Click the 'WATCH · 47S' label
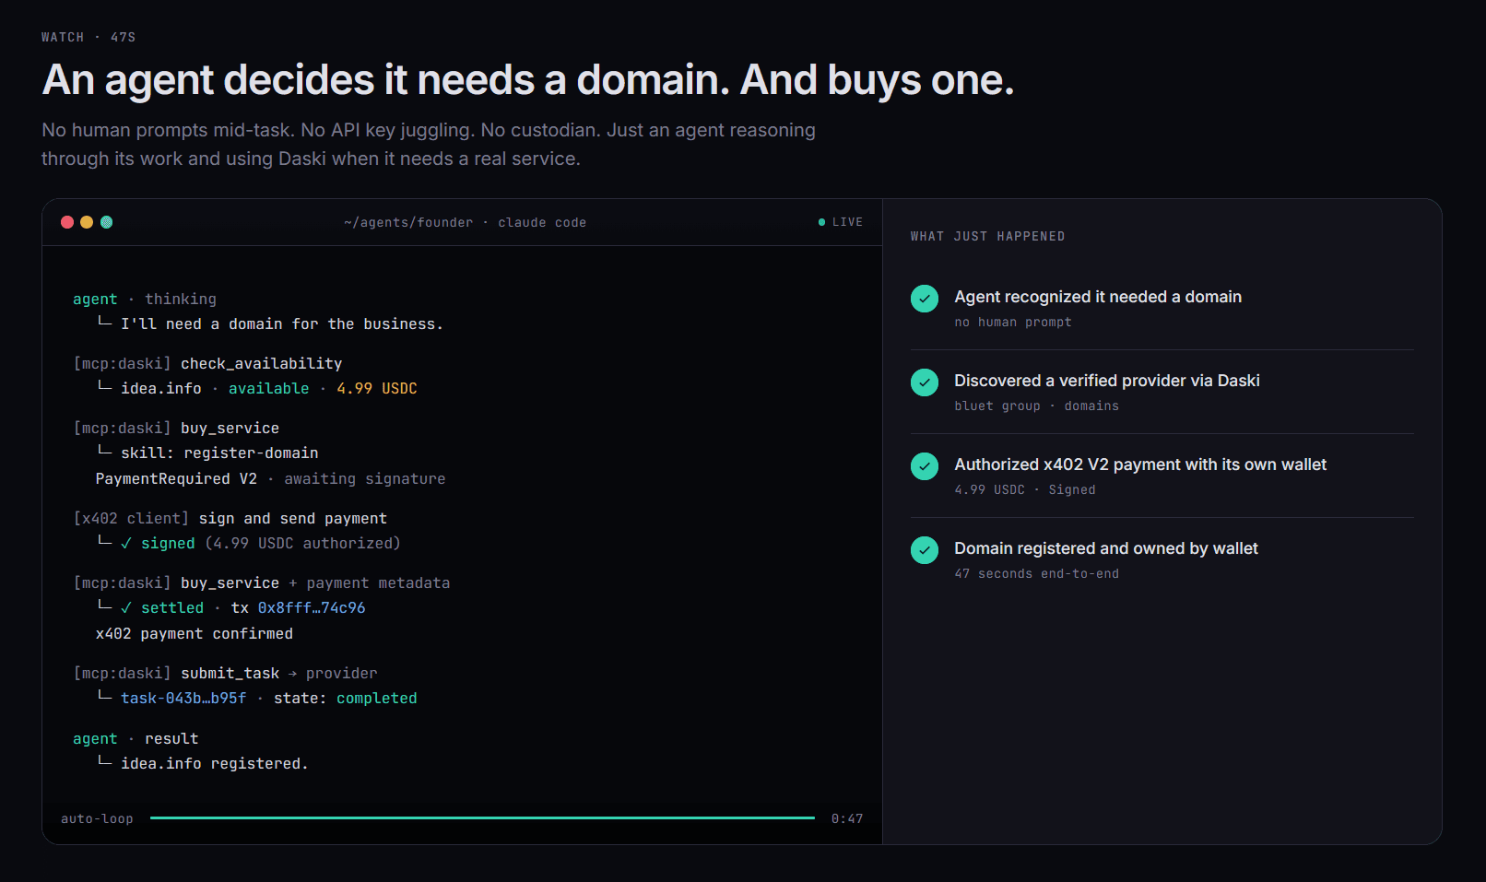The image size is (1486, 882). point(88,37)
